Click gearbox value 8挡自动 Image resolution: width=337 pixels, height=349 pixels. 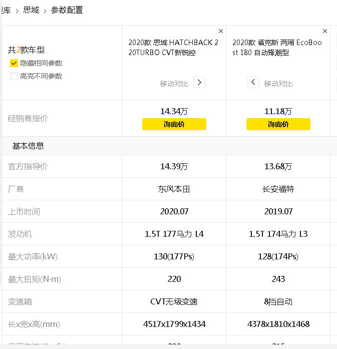point(278,302)
